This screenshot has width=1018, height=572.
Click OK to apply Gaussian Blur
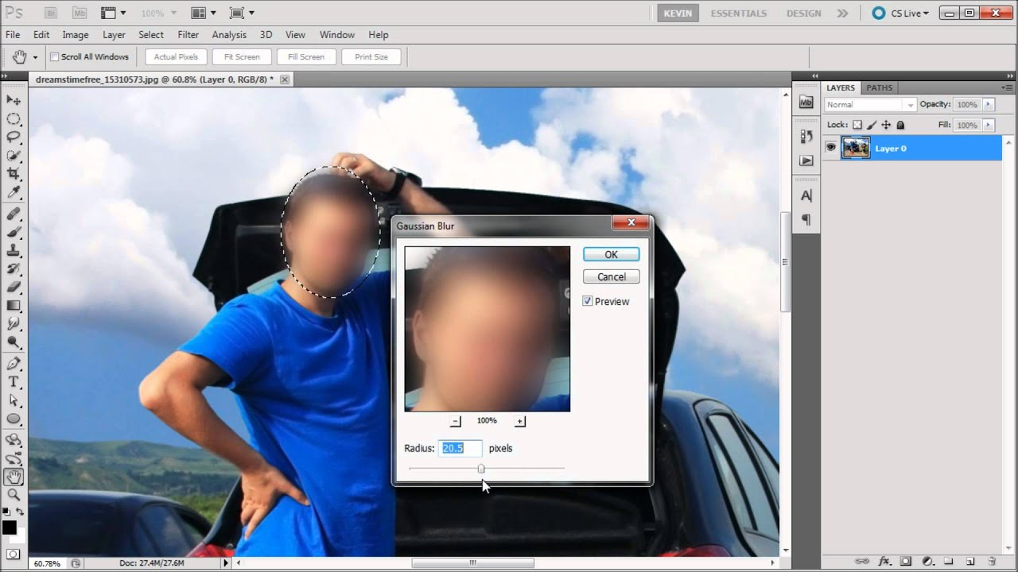click(x=611, y=254)
